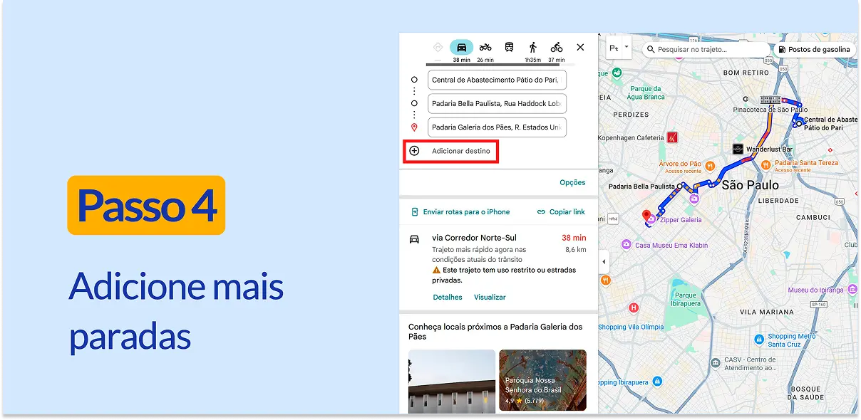The width and height of the screenshot is (861, 420).
Task: Click the red pin beside Padaria Galeria dos Pães
Action: [415, 127]
